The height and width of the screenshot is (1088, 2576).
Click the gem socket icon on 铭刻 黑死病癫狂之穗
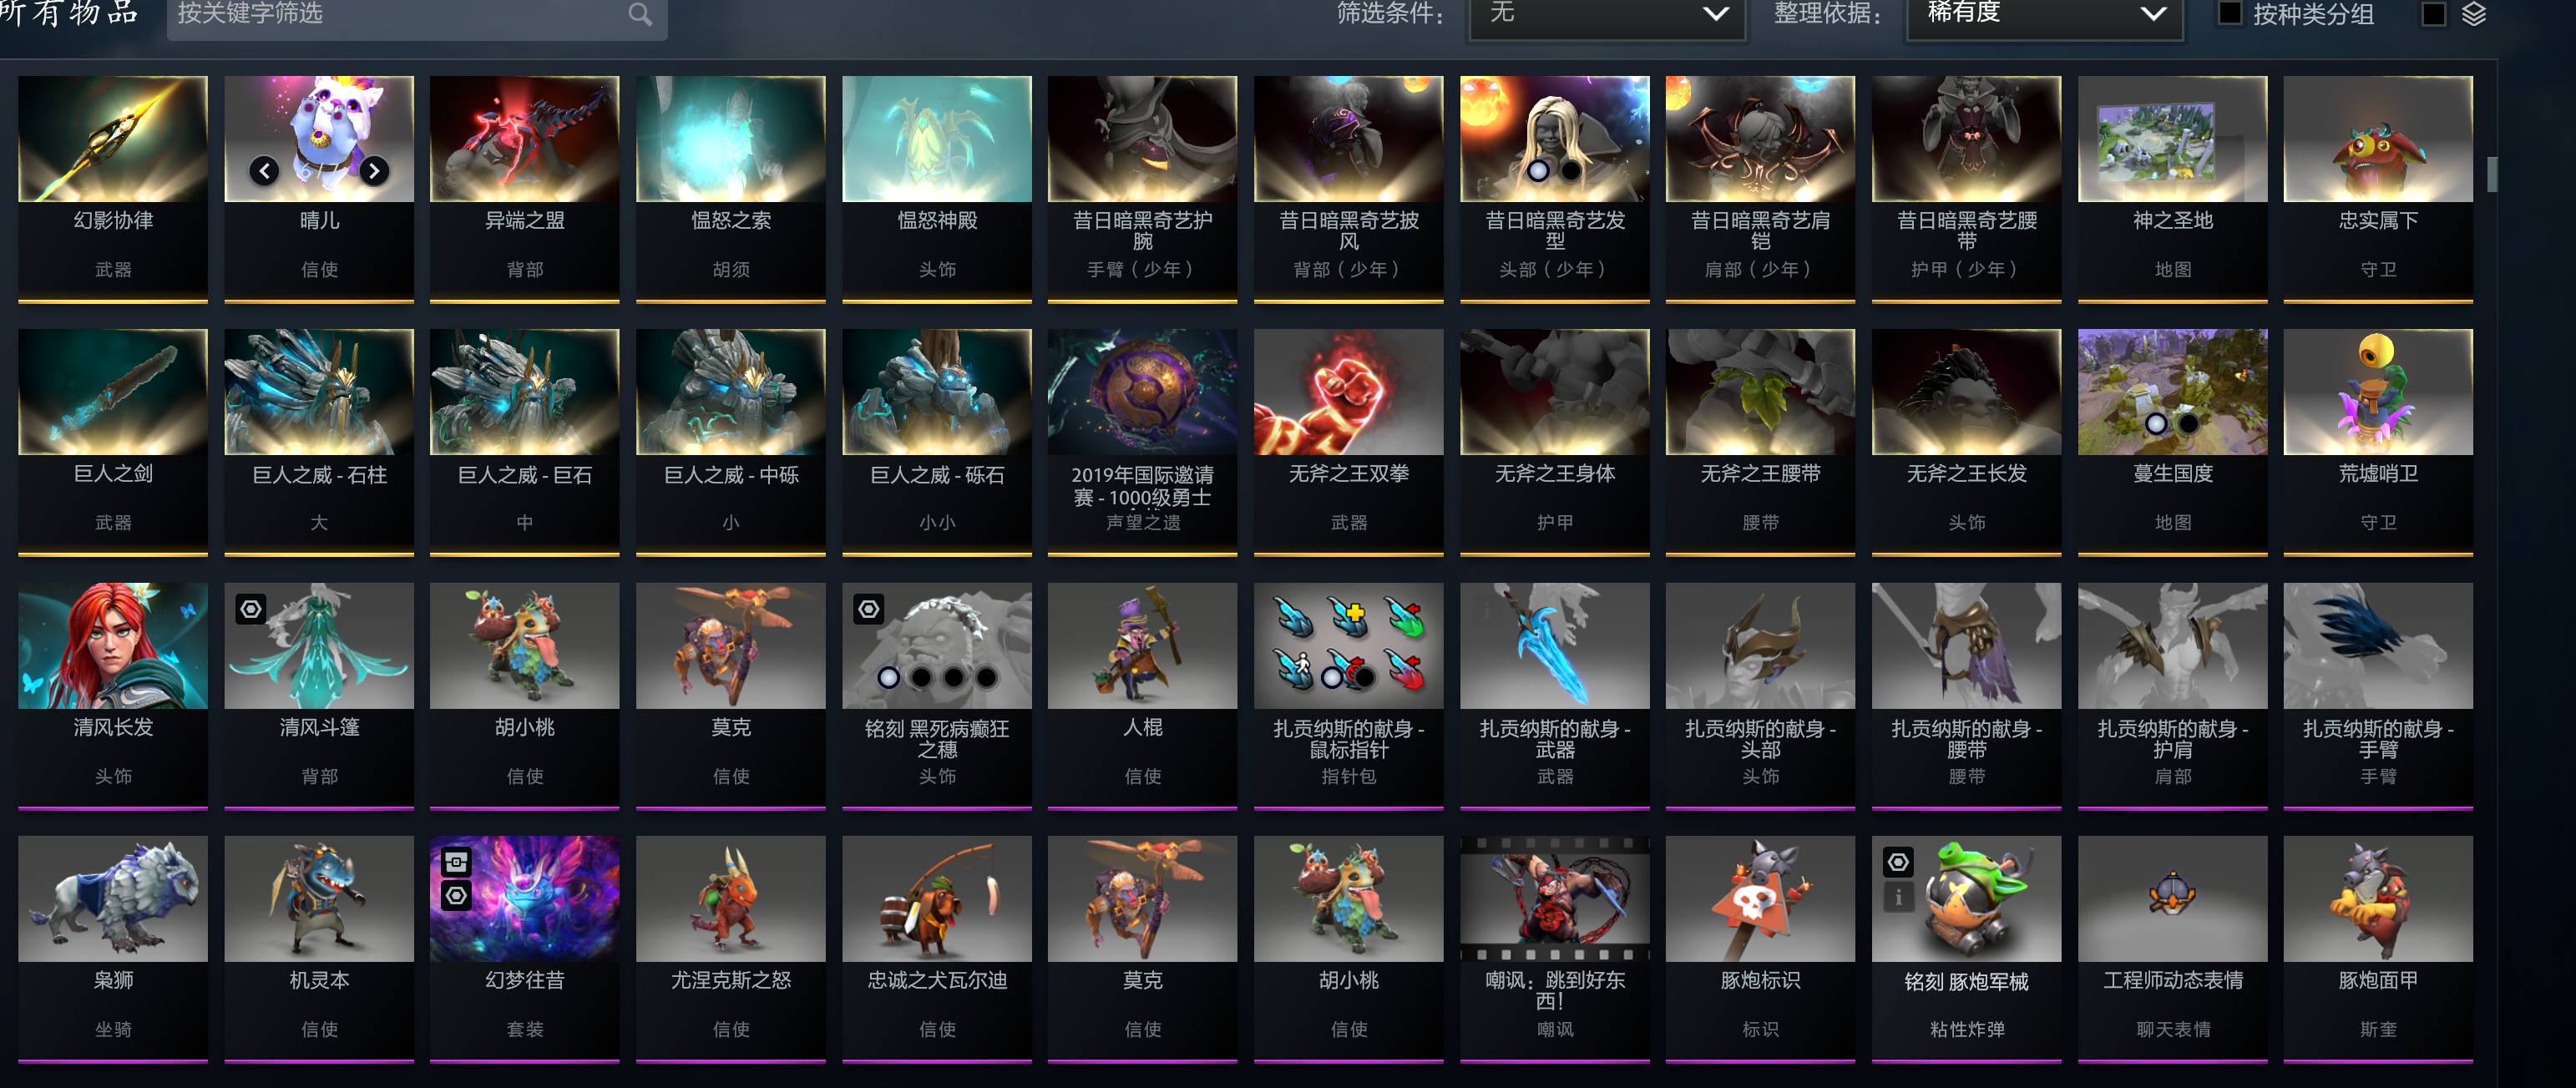869,608
